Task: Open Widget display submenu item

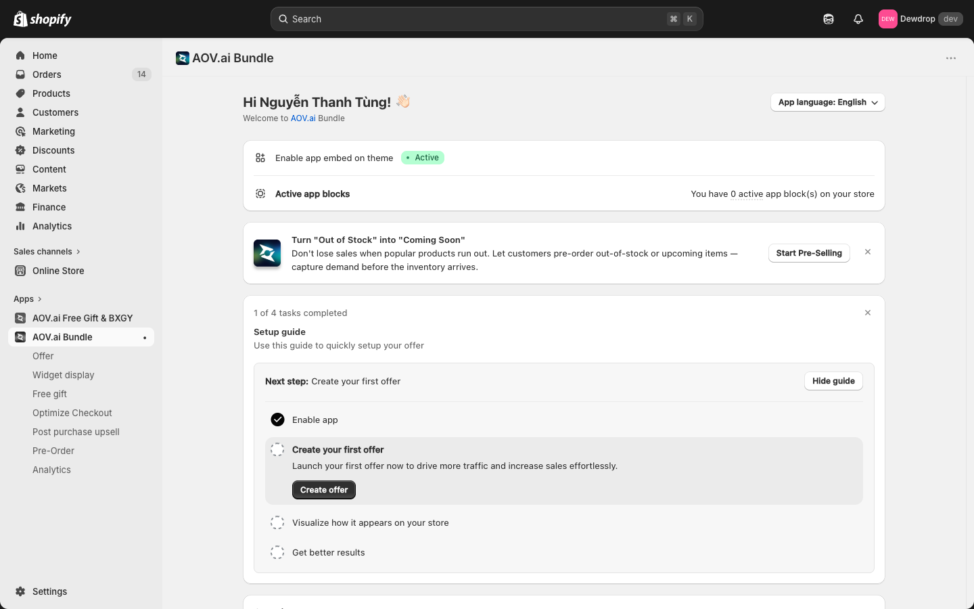Action: pos(64,375)
